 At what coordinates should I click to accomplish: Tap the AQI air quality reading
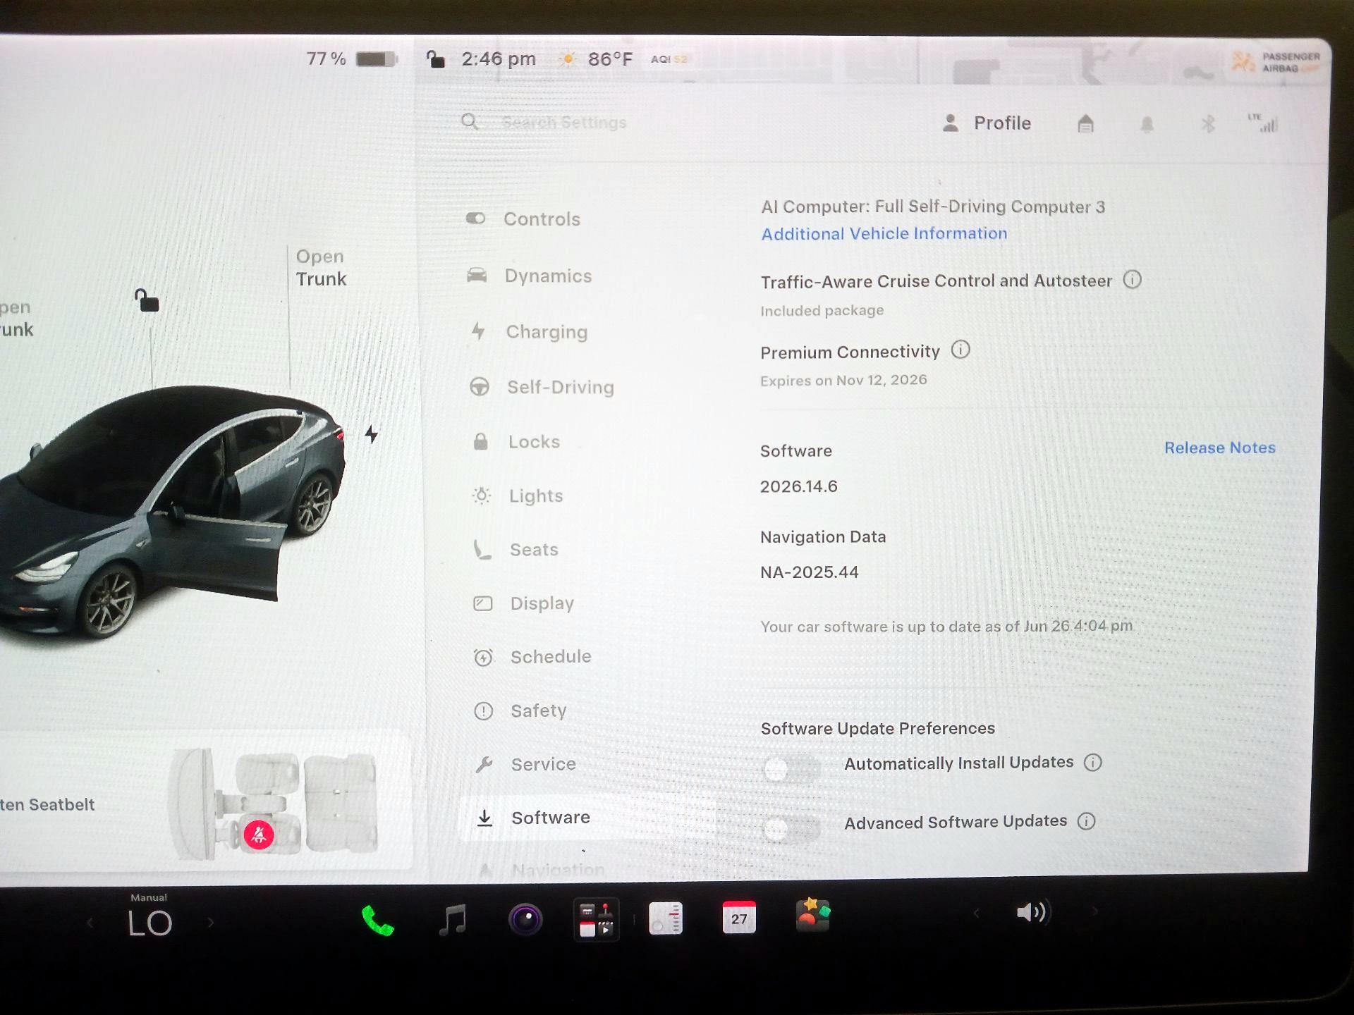point(669,59)
